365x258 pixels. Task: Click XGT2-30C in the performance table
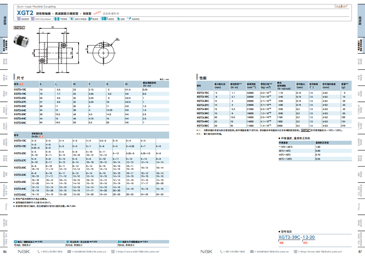(x=203, y=109)
